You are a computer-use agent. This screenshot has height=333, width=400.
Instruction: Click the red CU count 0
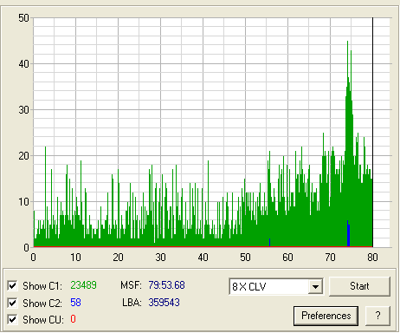tap(74, 319)
